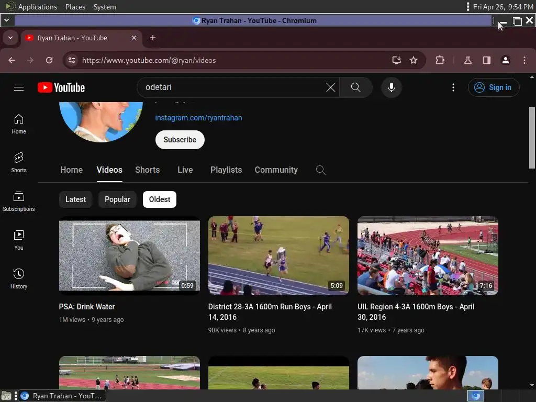Click the PSA: Drink Water thumbnail
536x402 pixels.
130,255
